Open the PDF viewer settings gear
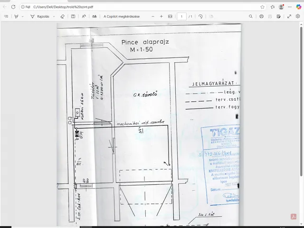304x228 pixels. coord(298,16)
